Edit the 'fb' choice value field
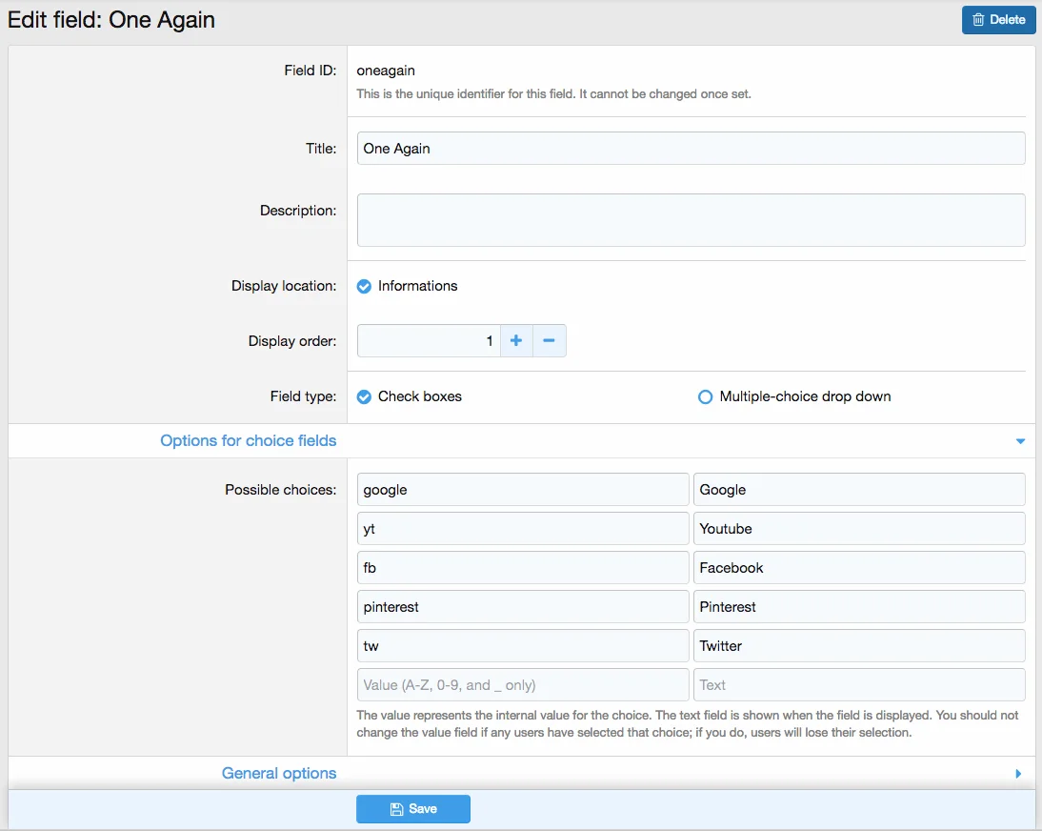Screen dimensions: 1042x831 tap(522, 568)
